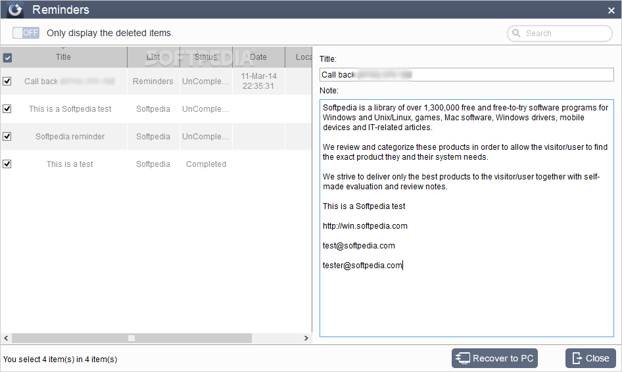The width and height of the screenshot is (622, 372).
Task: Click the Reminders app logo icon
Action: tap(15, 9)
